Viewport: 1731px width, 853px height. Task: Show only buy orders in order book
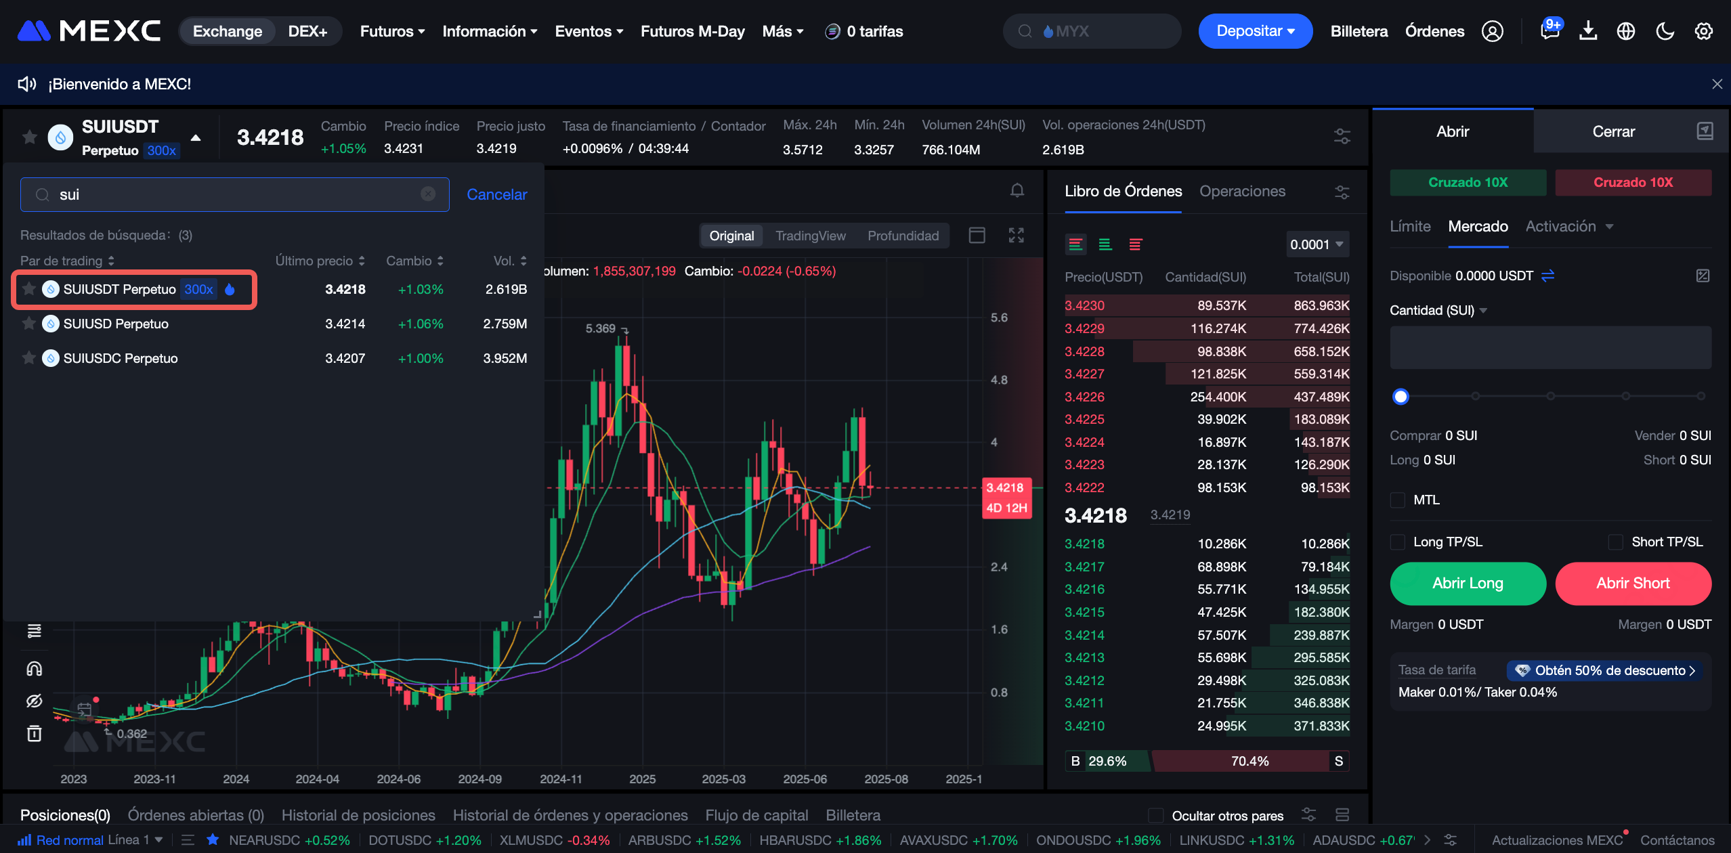coord(1105,244)
